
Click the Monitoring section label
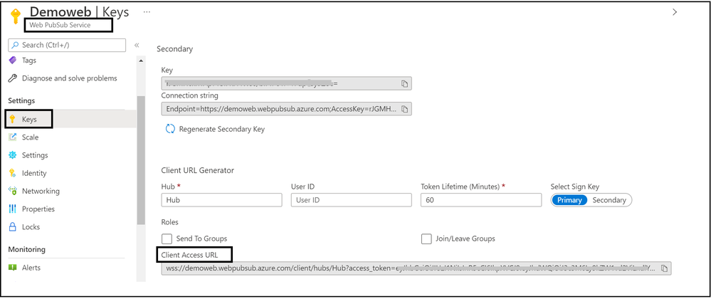27,250
